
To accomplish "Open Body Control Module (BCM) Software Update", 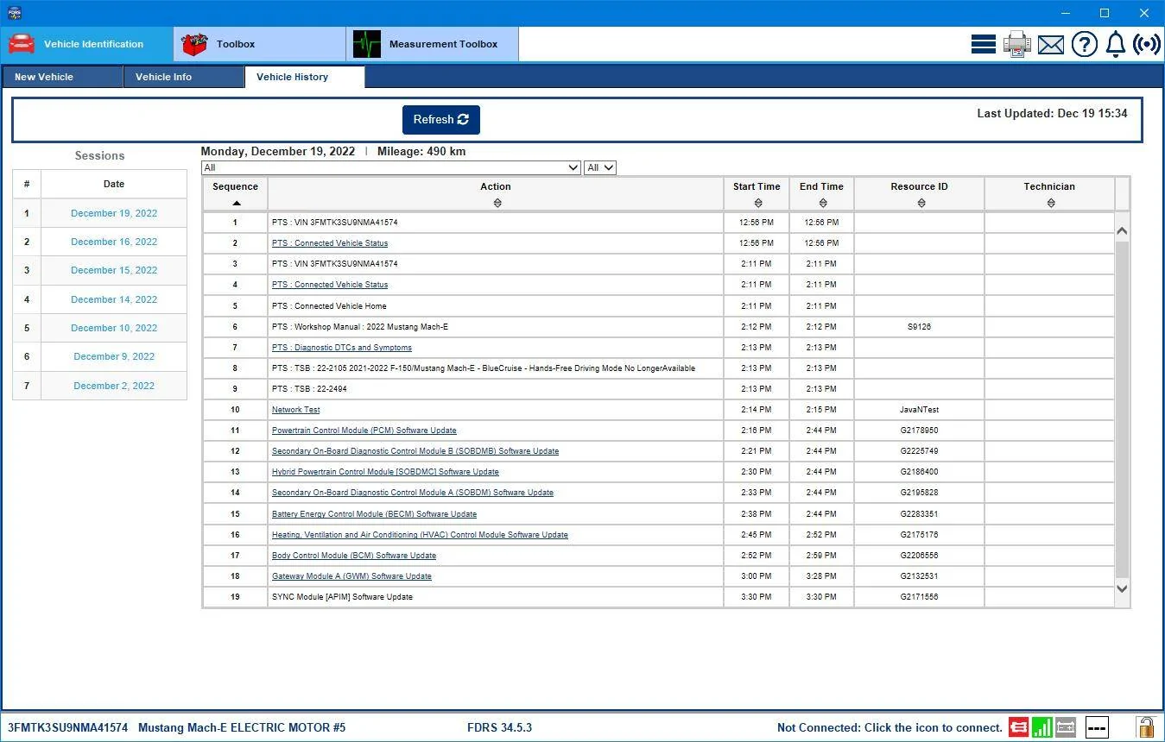I will coord(354,556).
